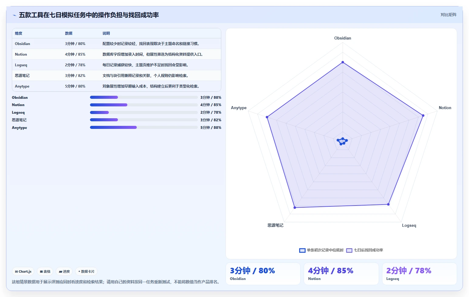
Task: Click the Chart.js tag chip
Action: 23,271
